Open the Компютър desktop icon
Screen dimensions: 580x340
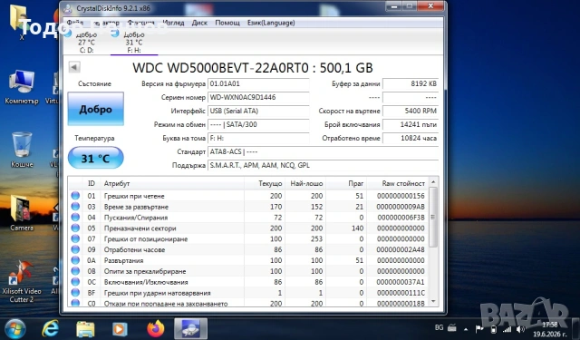[22, 87]
